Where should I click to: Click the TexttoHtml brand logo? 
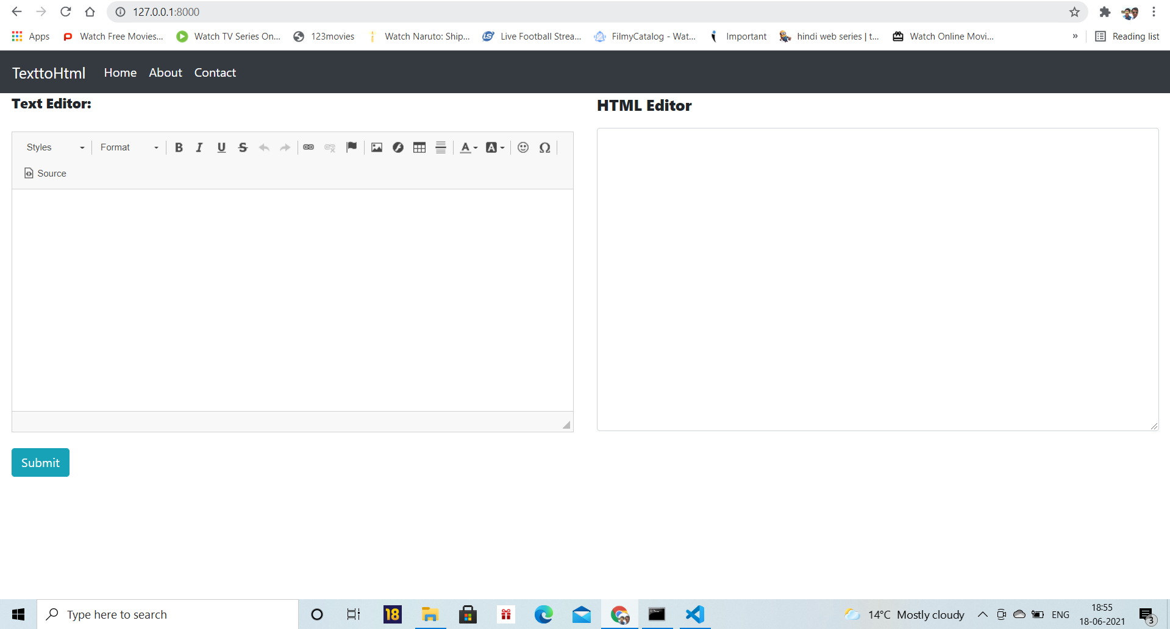coord(49,73)
